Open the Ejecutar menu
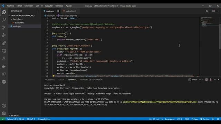Viewport: 221px width, 124px height. click(49, 6)
